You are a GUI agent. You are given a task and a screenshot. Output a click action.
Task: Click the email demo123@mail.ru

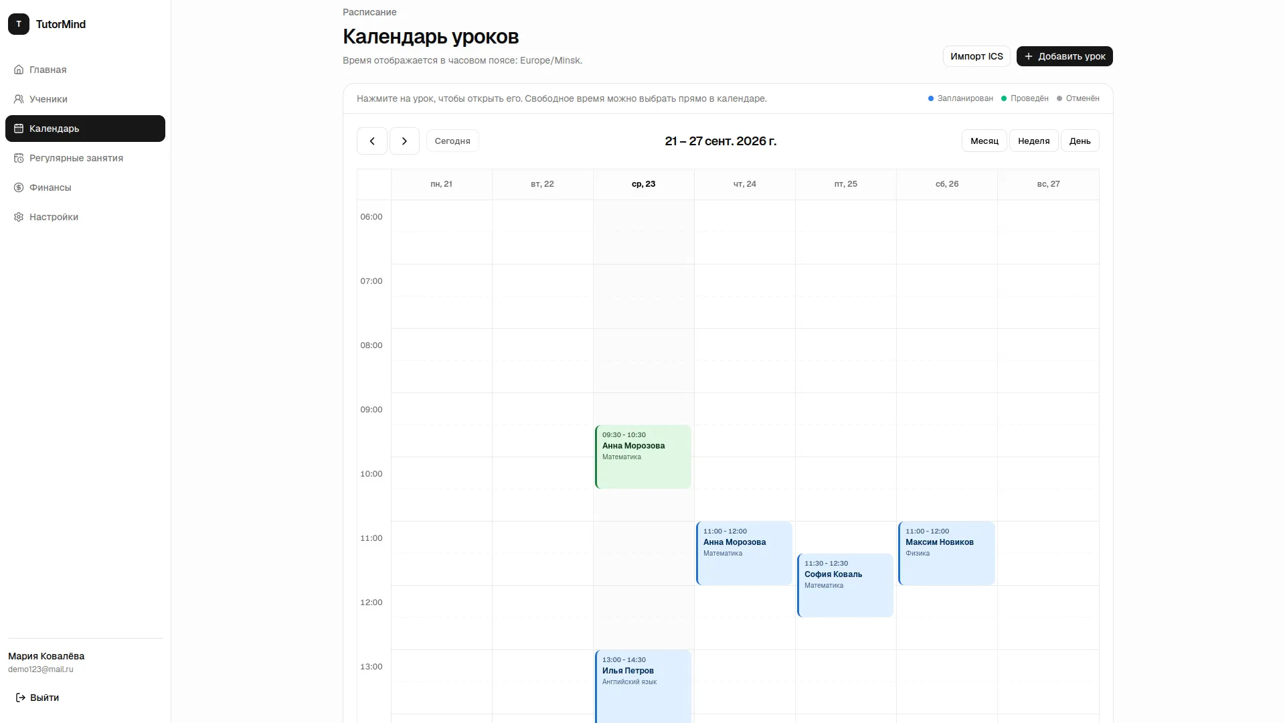click(x=41, y=669)
